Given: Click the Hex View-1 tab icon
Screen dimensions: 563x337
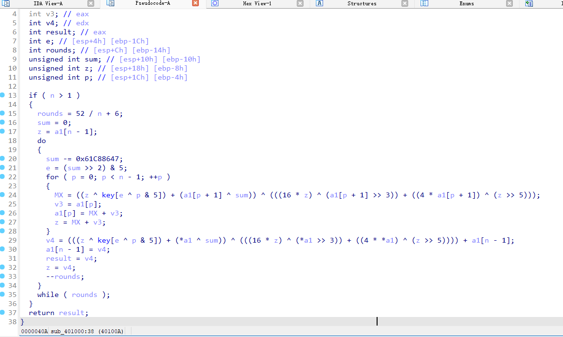Looking at the screenshot, I should (x=214, y=3).
